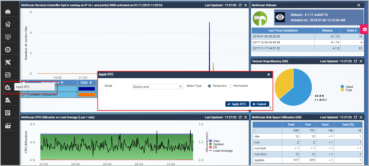Viewport: 369px width, 166px height.
Task: Select the 2018-01-05 05:26:00 installation row
Action: (x=308, y=36)
